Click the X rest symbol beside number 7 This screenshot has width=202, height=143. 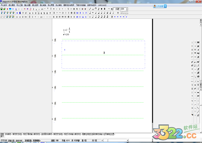(x=54, y=13)
